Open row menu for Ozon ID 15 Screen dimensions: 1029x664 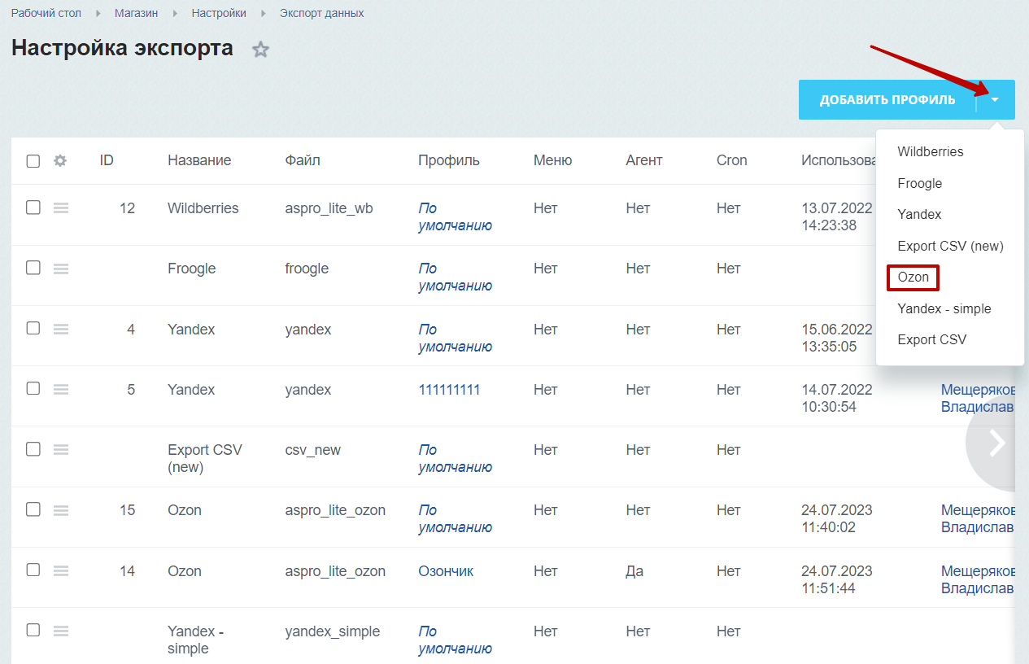(x=61, y=510)
